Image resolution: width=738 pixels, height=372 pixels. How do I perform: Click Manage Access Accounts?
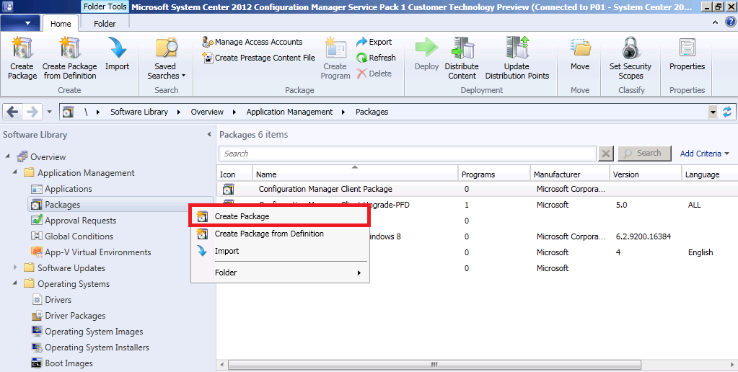(x=252, y=42)
